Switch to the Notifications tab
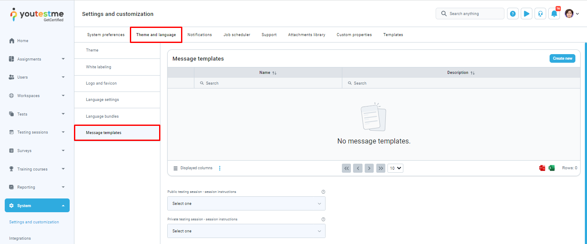This screenshot has width=587, height=244. pos(200,35)
